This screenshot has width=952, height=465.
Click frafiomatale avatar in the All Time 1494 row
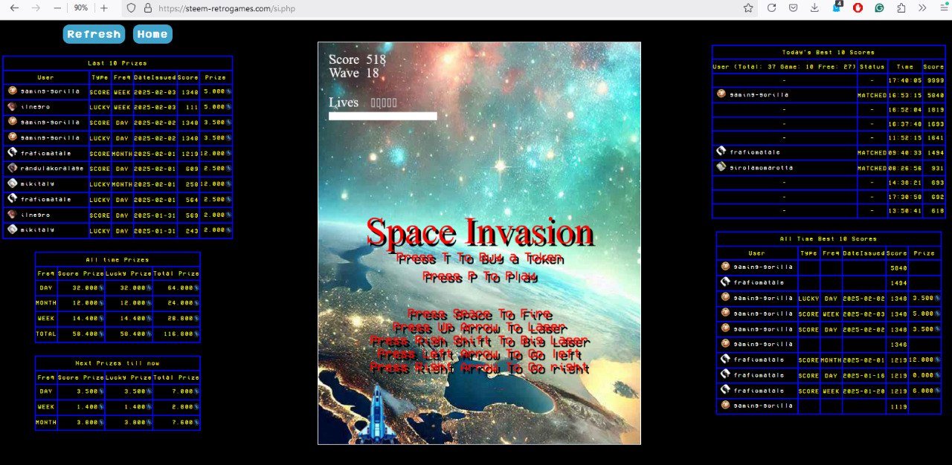pyautogui.click(x=726, y=282)
